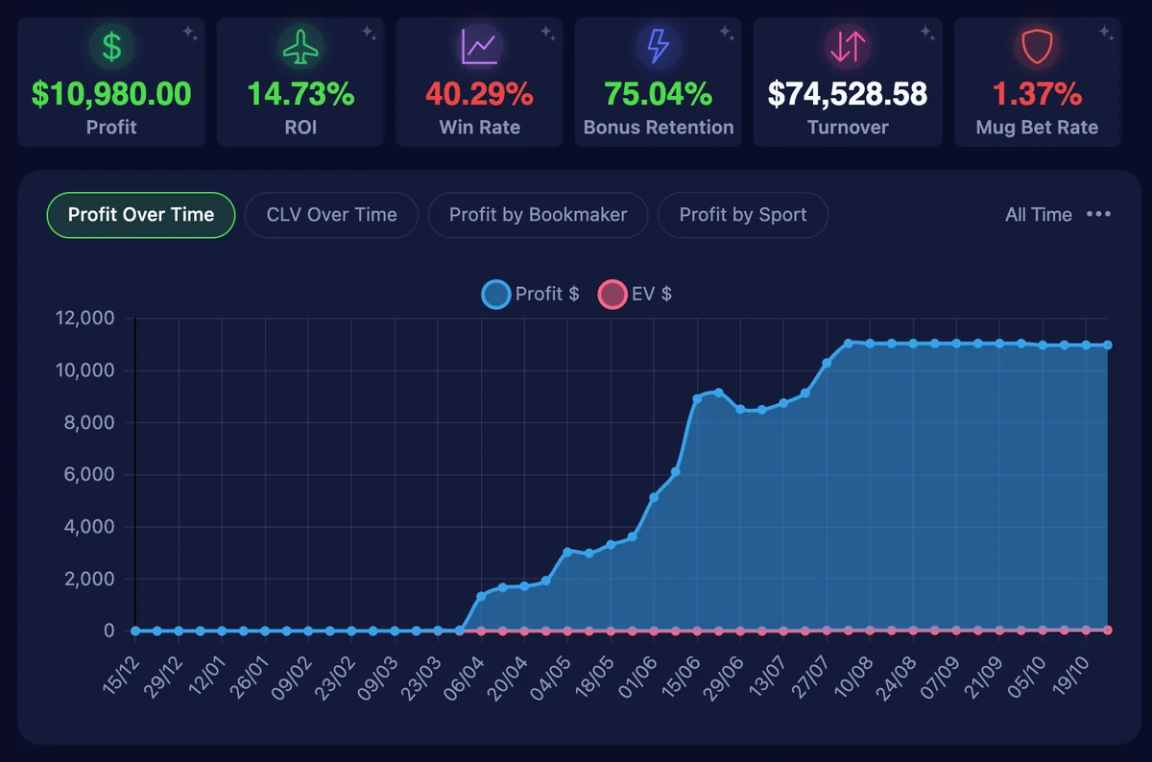Click the shield Mug Bet Rate icon

click(1037, 46)
